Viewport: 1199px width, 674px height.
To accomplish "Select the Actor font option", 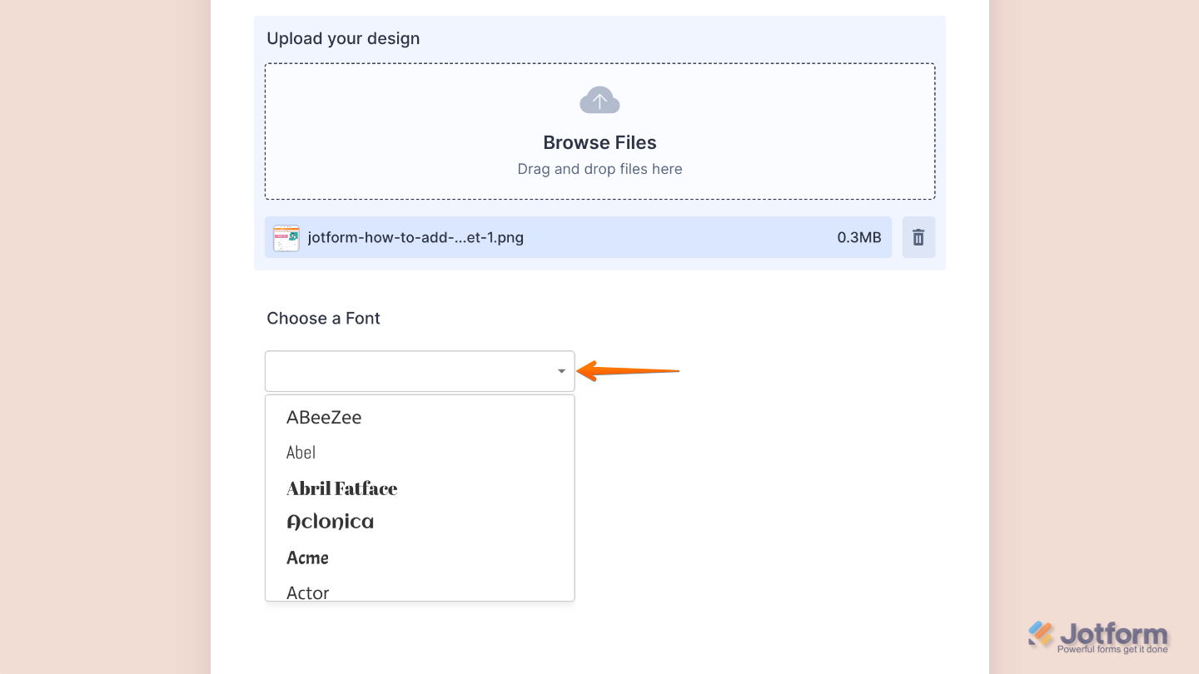I will [307, 591].
